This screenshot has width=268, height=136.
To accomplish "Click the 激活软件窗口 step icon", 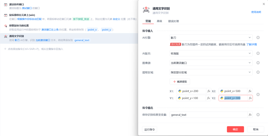I will tap(6, 5).
